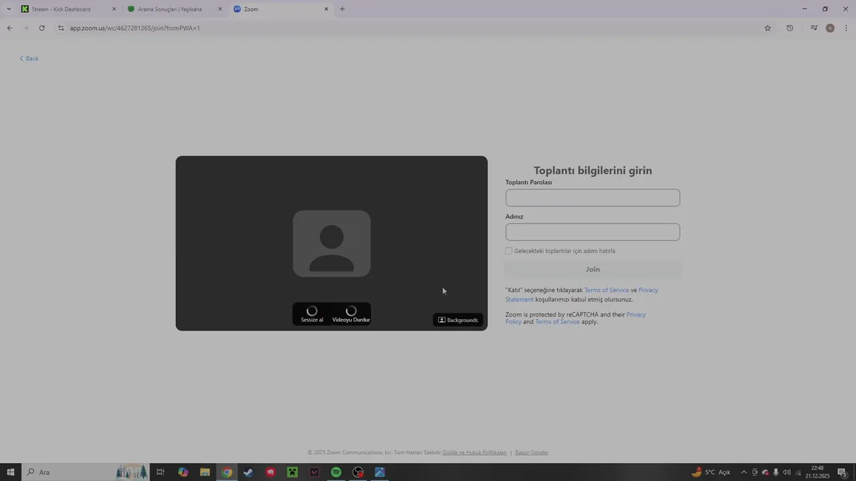The width and height of the screenshot is (856, 481).
Task: Open the Photos app taskbar icon
Action: click(380, 472)
